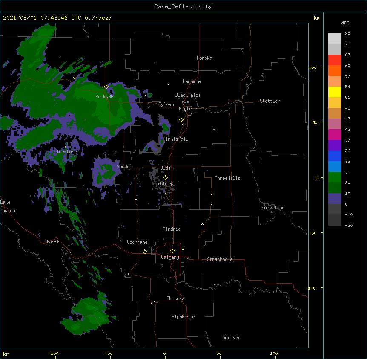Click the yellow diamond marker above Didsbury
Screen dimensions: 367x359
[165, 177]
